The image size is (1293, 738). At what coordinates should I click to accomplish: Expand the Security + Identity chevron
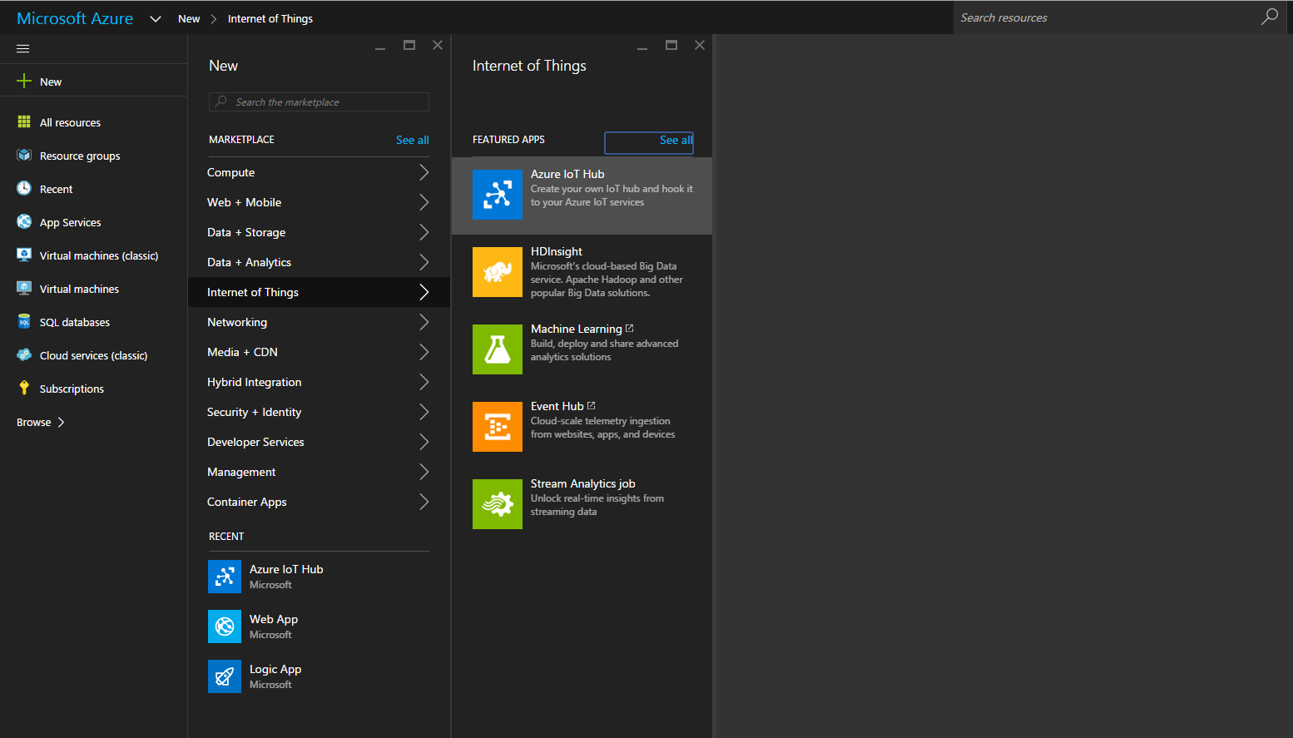pos(424,412)
